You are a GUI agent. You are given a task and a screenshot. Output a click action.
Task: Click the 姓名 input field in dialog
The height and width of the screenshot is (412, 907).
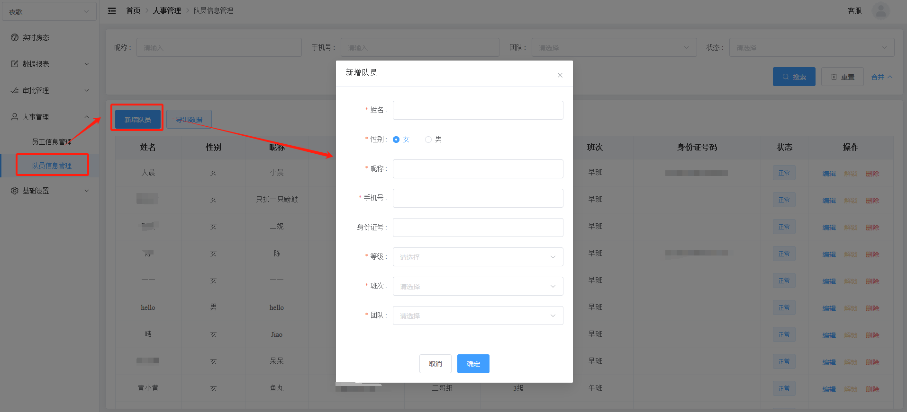[x=478, y=110]
